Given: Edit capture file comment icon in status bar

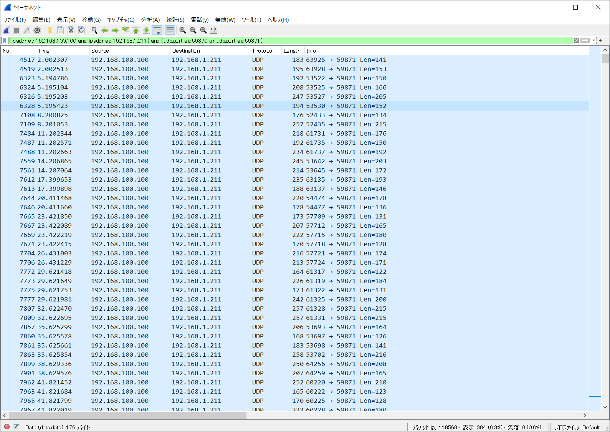Looking at the screenshot, I should [16, 427].
